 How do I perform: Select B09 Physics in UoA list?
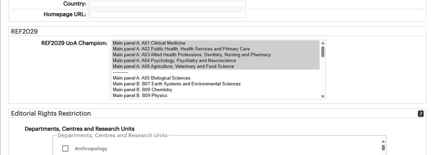click(x=140, y=96)
